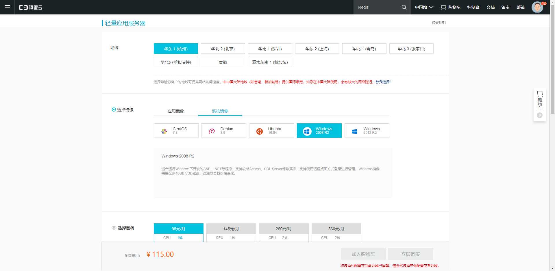Click the ¥115.00 price text
Image resolution: width=555 pixels, height=271 pixels.
[160, 254]
